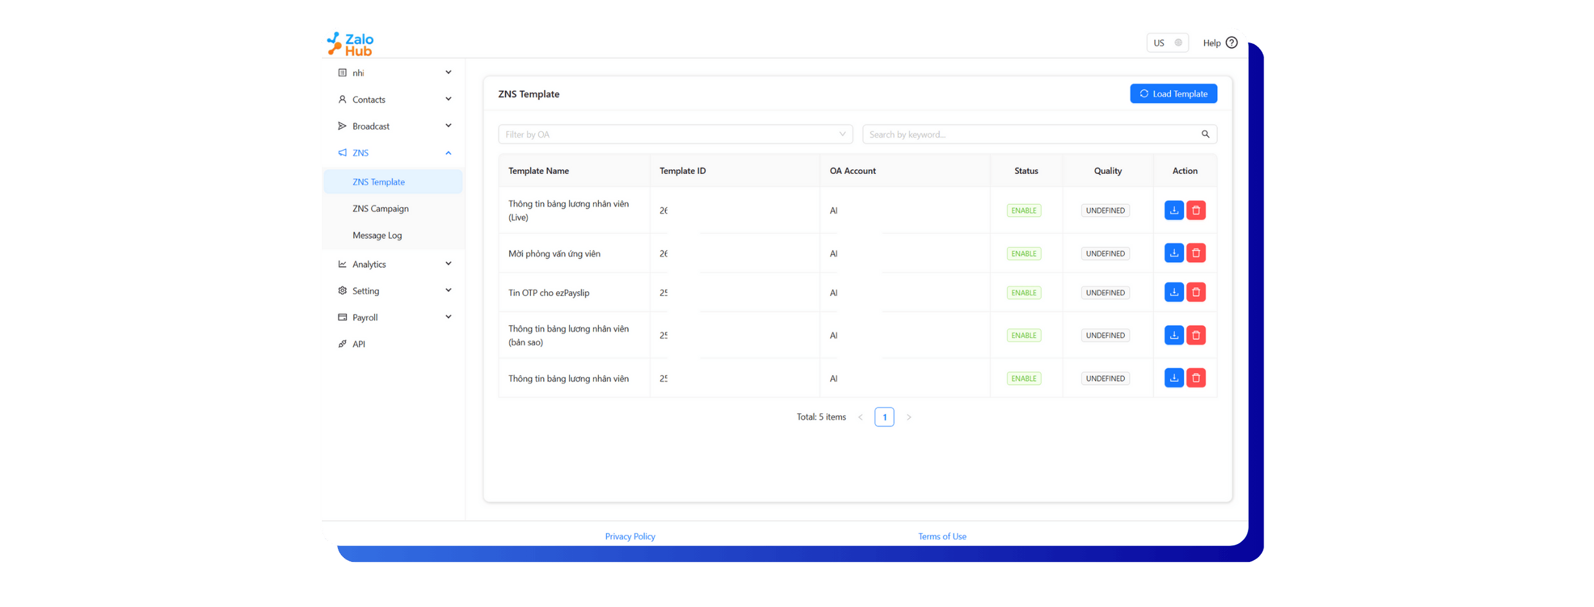
Task: Delete the Thông tin bảng lương (Live) template
Action: click(1196, 210)
